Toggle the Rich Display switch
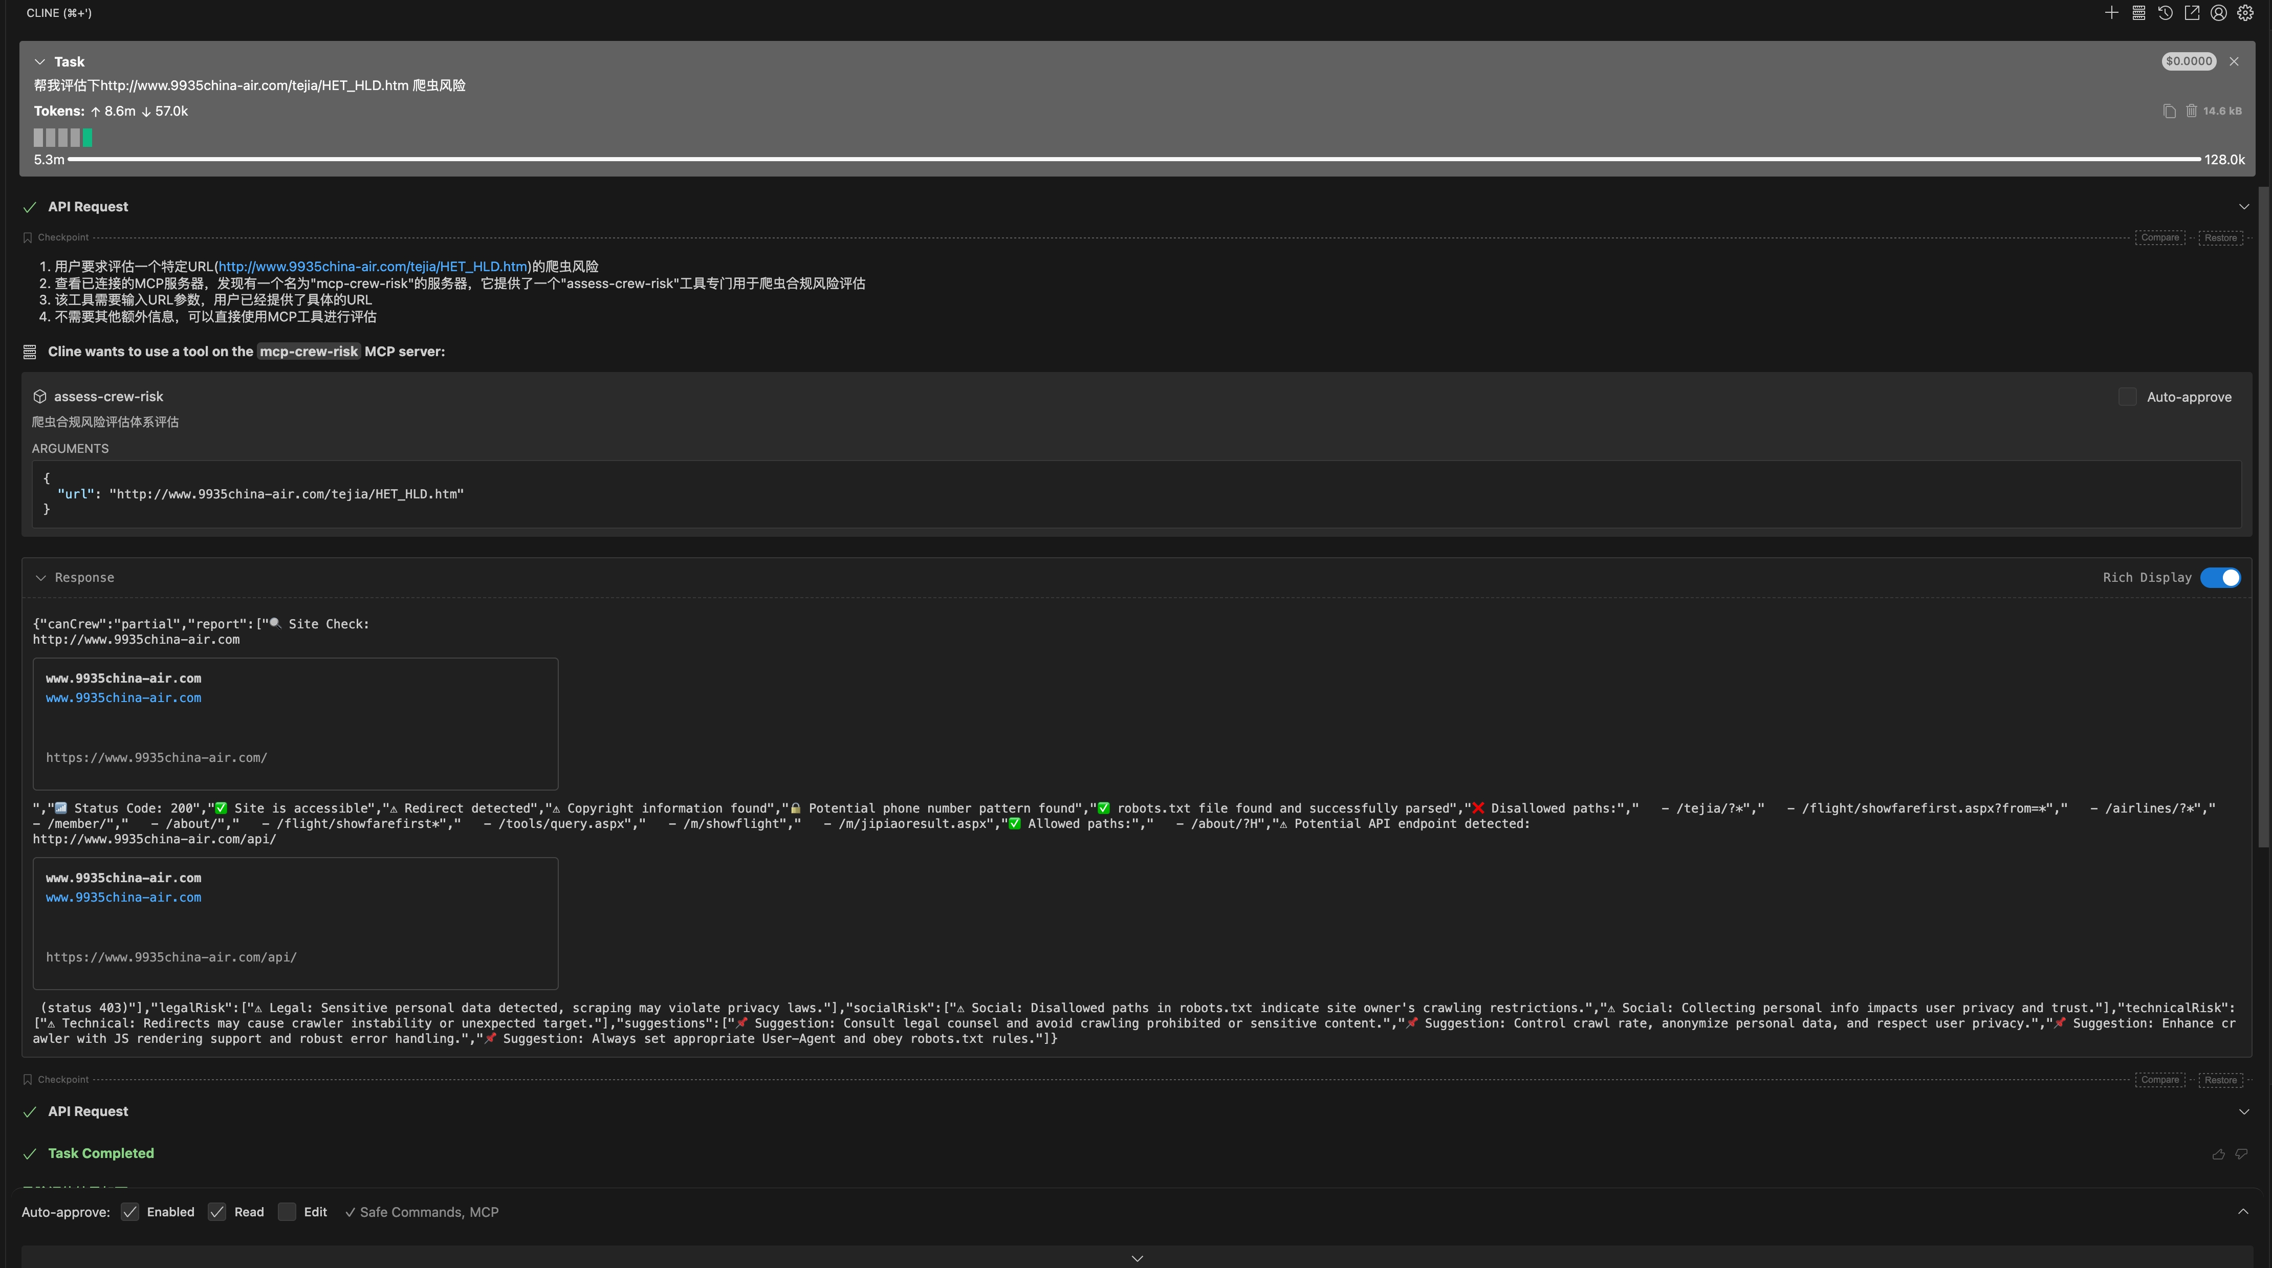 [x=2220, y=578]
